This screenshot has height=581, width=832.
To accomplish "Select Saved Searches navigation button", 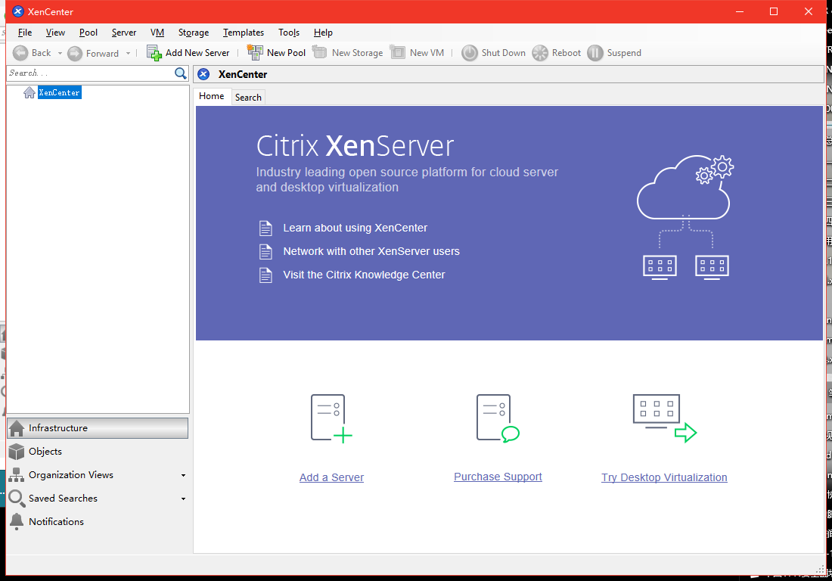I will pos(98,499).
